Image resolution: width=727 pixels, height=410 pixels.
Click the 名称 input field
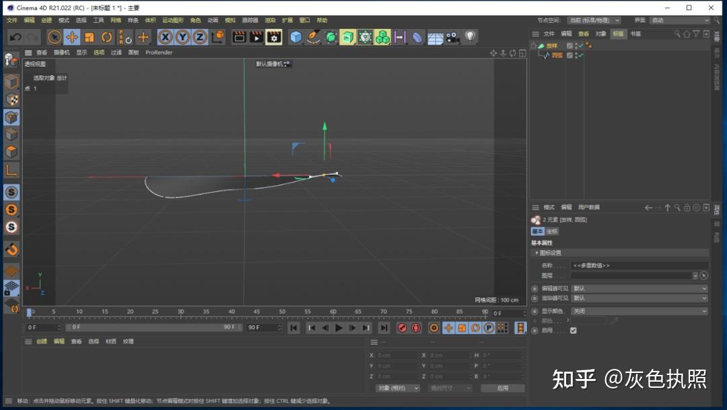click(x=639, y=266)
